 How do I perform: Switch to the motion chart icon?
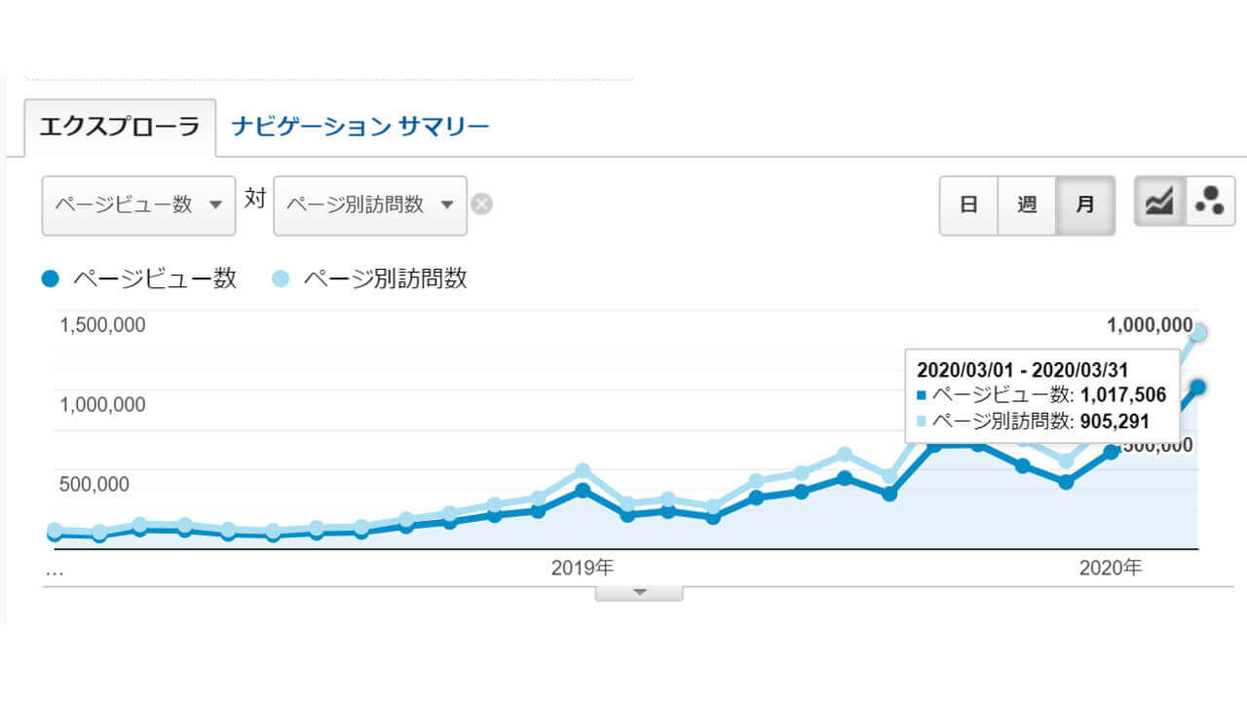[1210, 202]
